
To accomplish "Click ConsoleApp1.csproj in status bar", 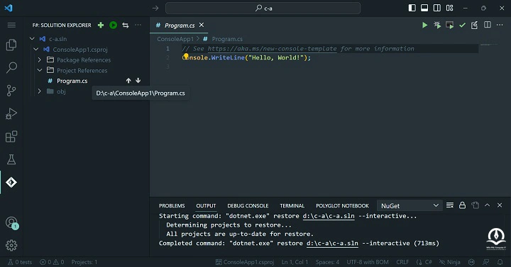I will click(x=245, y=262).
